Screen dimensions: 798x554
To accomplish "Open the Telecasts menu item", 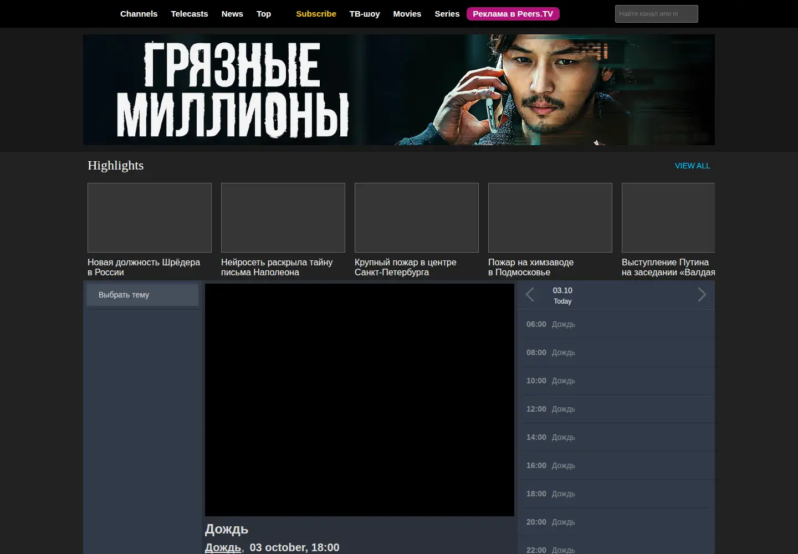I will coord(190,14).
